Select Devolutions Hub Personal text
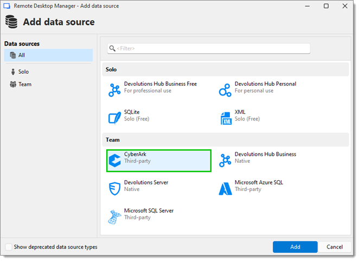 click(x=265, y=84)
